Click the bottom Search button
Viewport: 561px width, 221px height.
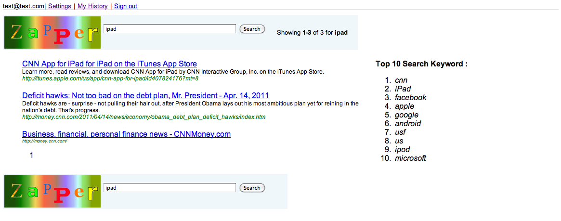coord(252,188)
